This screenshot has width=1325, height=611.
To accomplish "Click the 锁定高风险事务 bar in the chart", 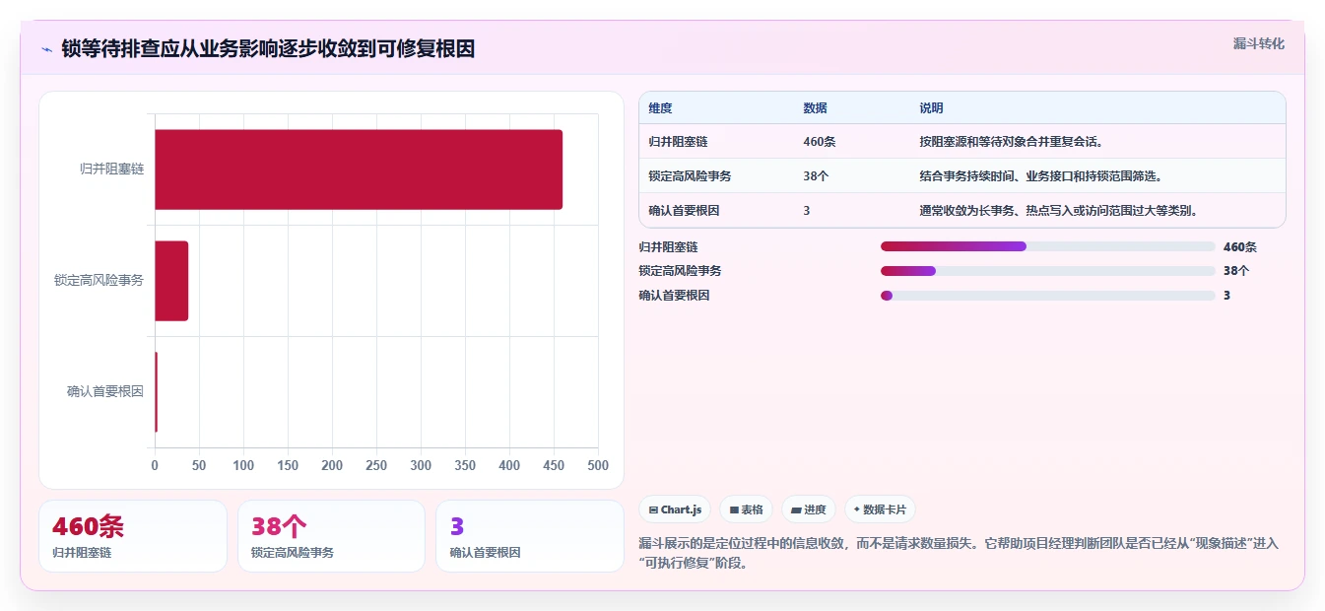I will pos(171,281).
